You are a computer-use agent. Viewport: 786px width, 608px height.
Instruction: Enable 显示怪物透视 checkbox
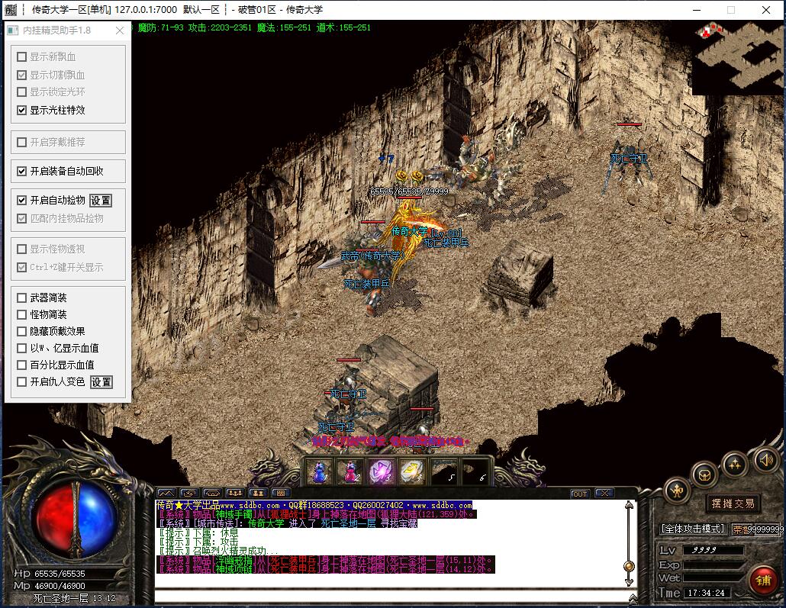coord(21,249)
